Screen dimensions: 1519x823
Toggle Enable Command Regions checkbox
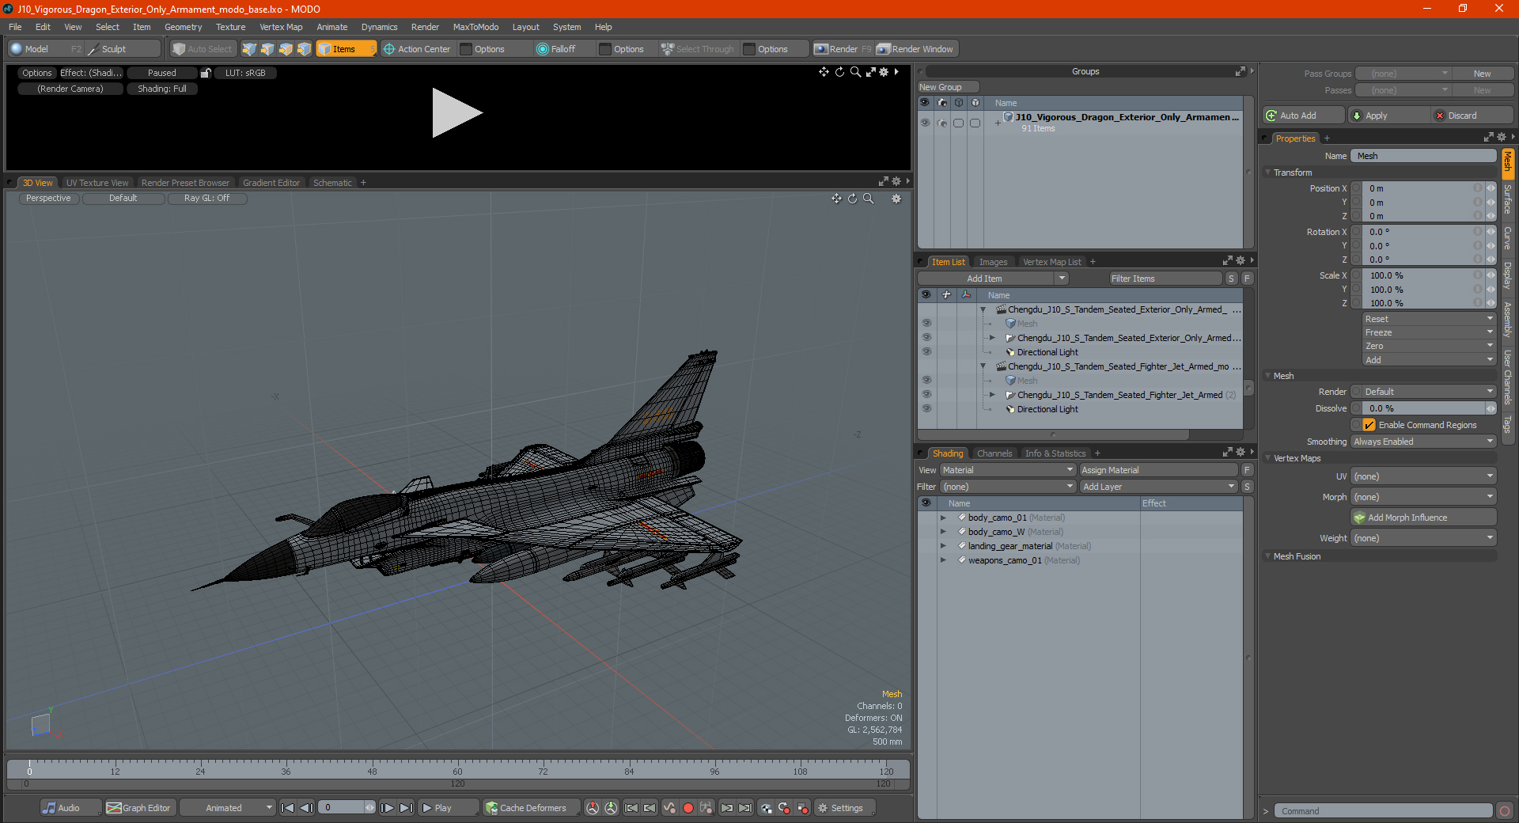(x=1369, y=425)
